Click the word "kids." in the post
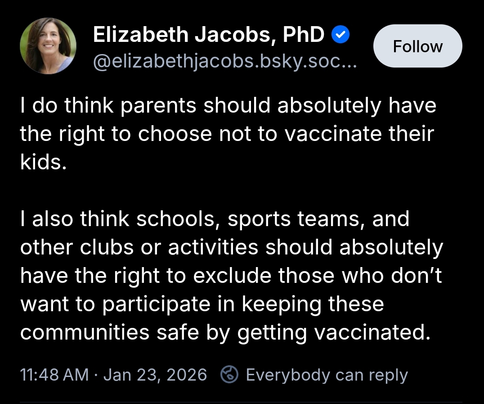 (x=43, y=163)
